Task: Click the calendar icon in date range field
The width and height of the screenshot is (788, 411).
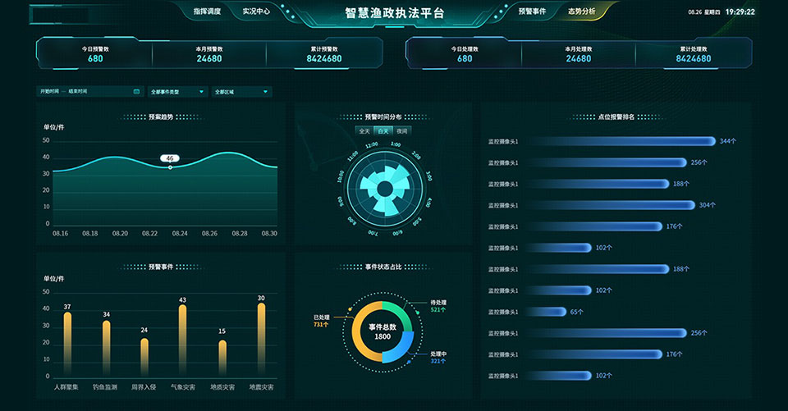Action: coord(136,92)
